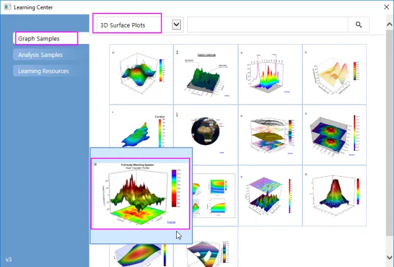394x267 pixels.
Task: Open the Elevation island surface thumbnail
Action: (x=141, y=127)
